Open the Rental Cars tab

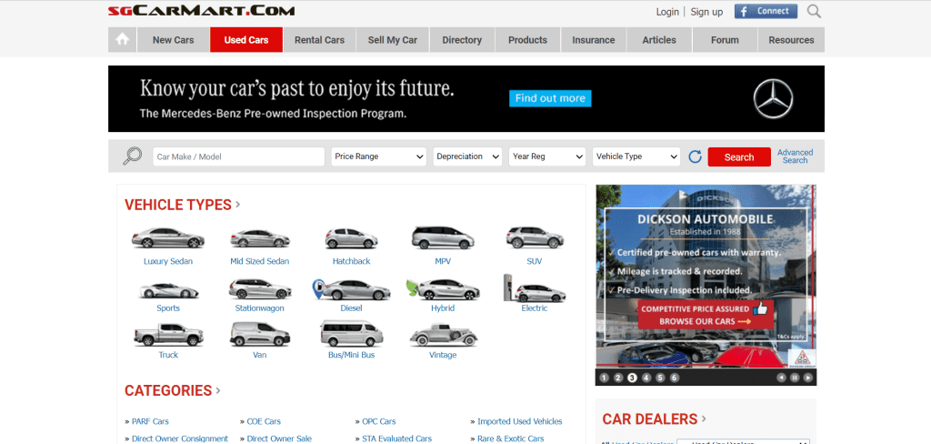point(319,40)
